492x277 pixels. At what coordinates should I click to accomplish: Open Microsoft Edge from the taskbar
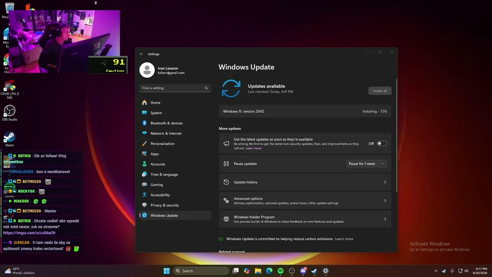(x=269, y=271)
